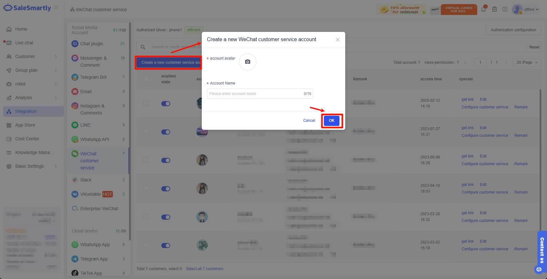Click Create a new customer service account
Viewport: 547px width, 279px height.
tap(170, 62)
